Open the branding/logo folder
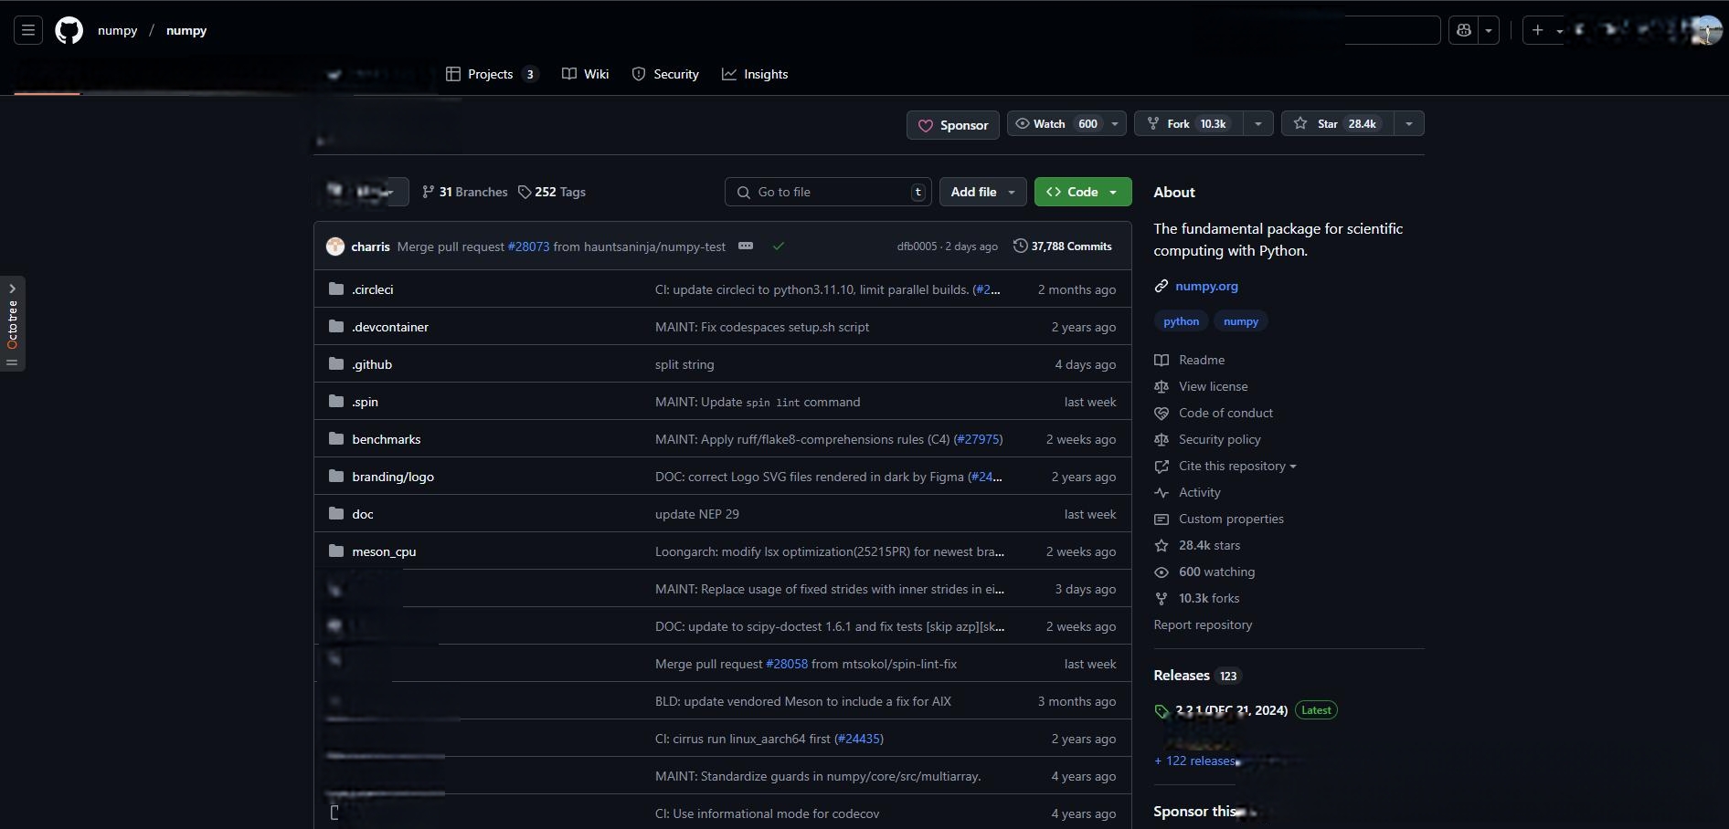The height and width of the screenshot is (829, 1729). click(393, 477)
